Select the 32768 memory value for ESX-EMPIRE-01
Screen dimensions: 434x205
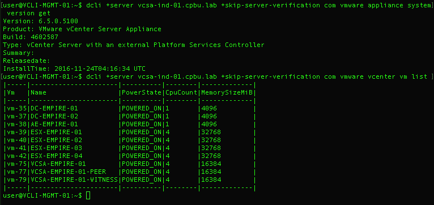point(211,132)
